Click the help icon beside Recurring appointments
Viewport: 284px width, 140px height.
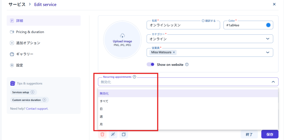pos(135,77)
